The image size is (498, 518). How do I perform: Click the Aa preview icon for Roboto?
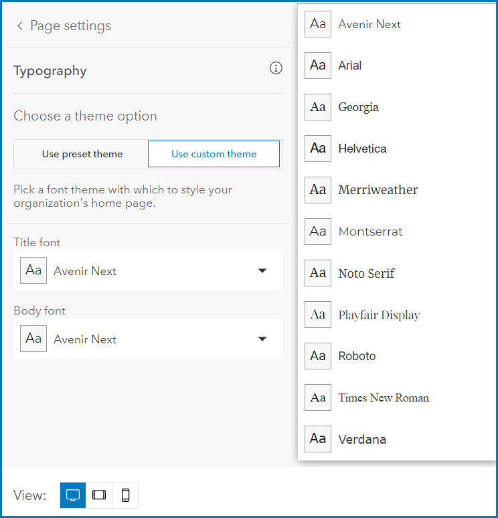(318, 356)
